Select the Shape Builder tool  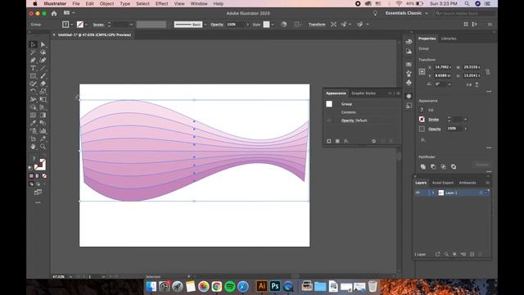click(33, 107)
